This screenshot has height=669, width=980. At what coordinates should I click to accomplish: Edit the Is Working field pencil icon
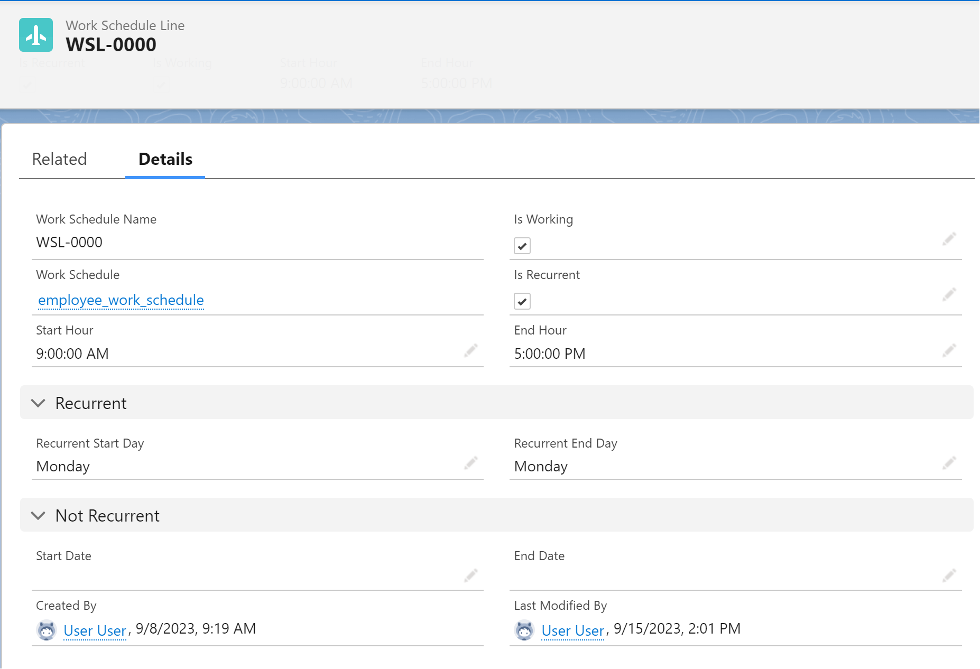click(949, 239)
